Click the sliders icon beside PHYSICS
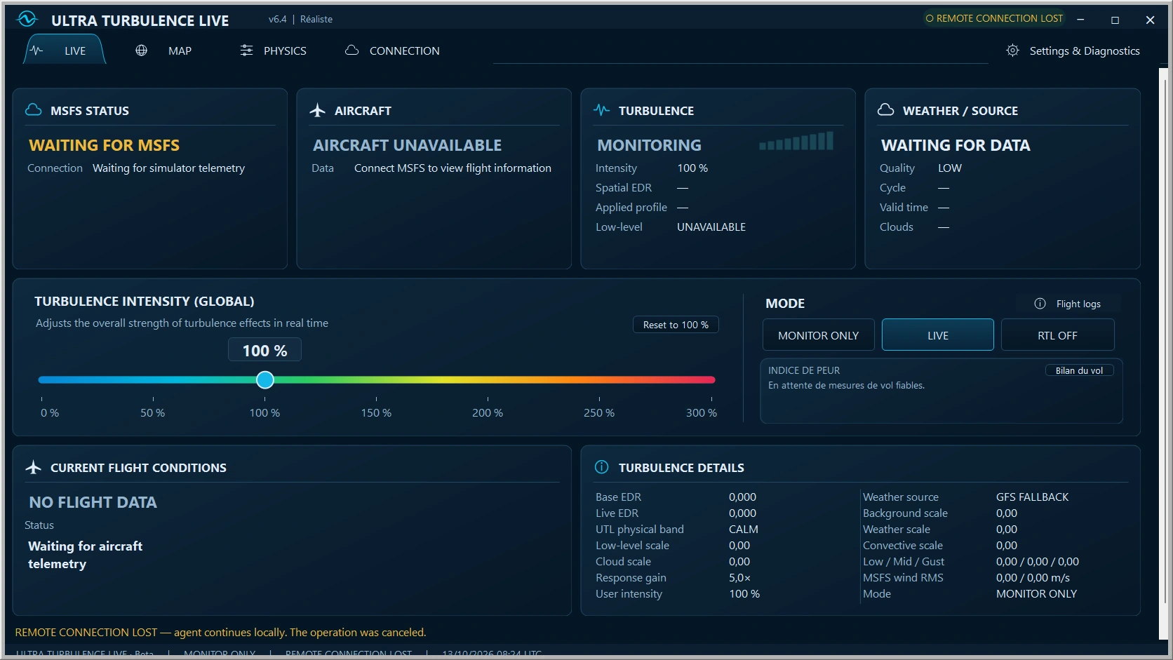The height and width of the screenshot is (660, 1173). pos(246,50)
